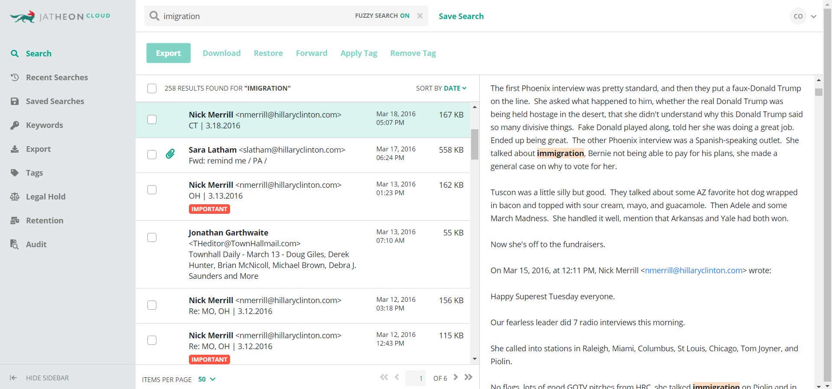
Task: Open Legal Hold in sidebar
Action: click(45, 196)
